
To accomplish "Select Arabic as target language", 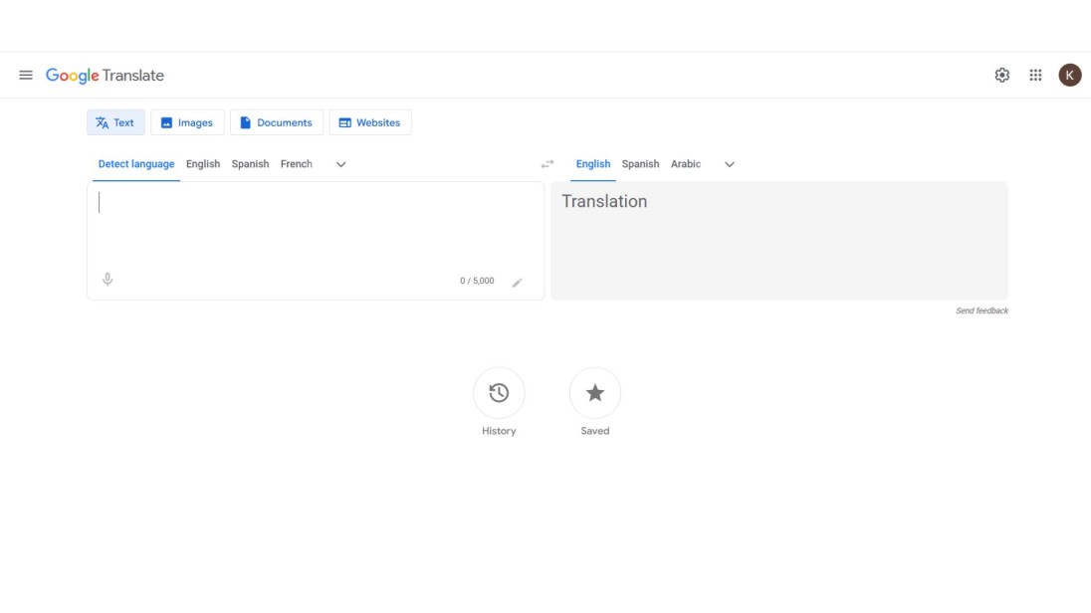I will 685,164.
